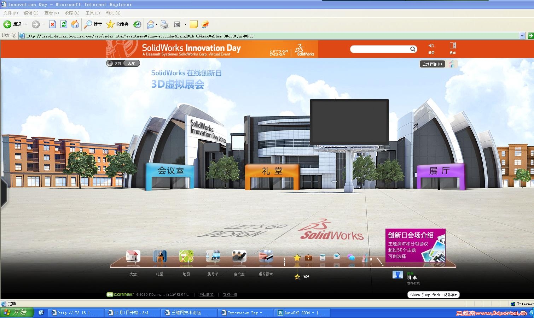Click the checklist notepad dock icon
This screenshot has width=534, height=318.
click(x=322, y=258)
